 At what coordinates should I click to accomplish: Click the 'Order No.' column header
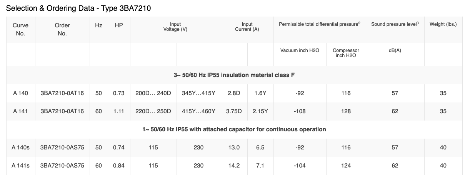pyautogui.click(x=62, y=29)
